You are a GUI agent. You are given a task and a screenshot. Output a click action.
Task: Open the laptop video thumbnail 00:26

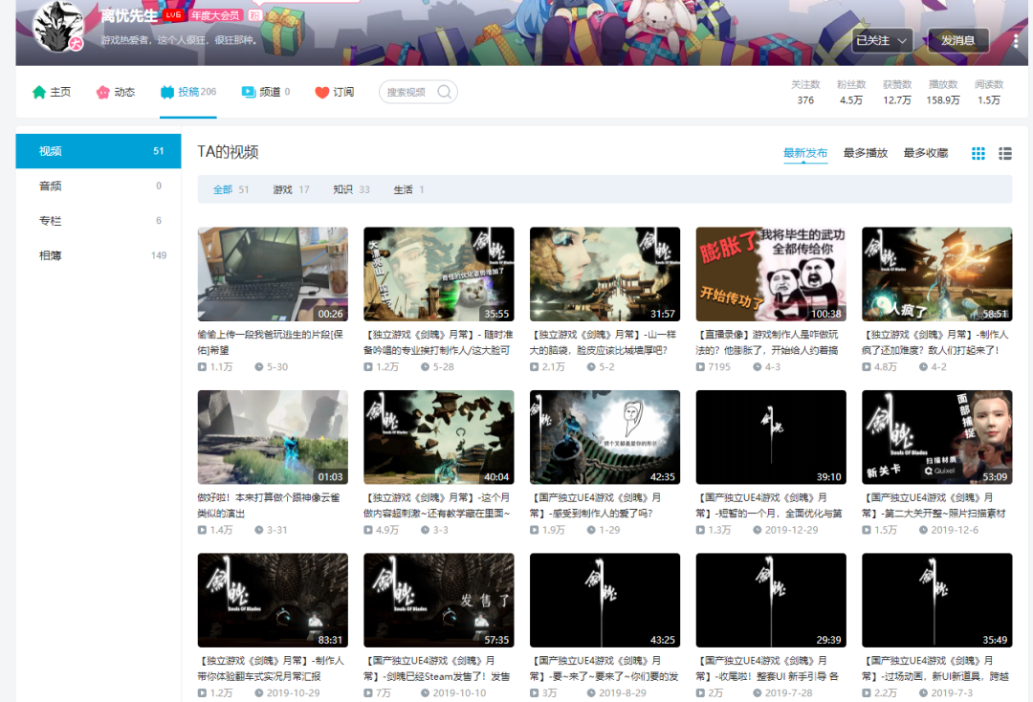pyautogui.click(x=273, y=274)
